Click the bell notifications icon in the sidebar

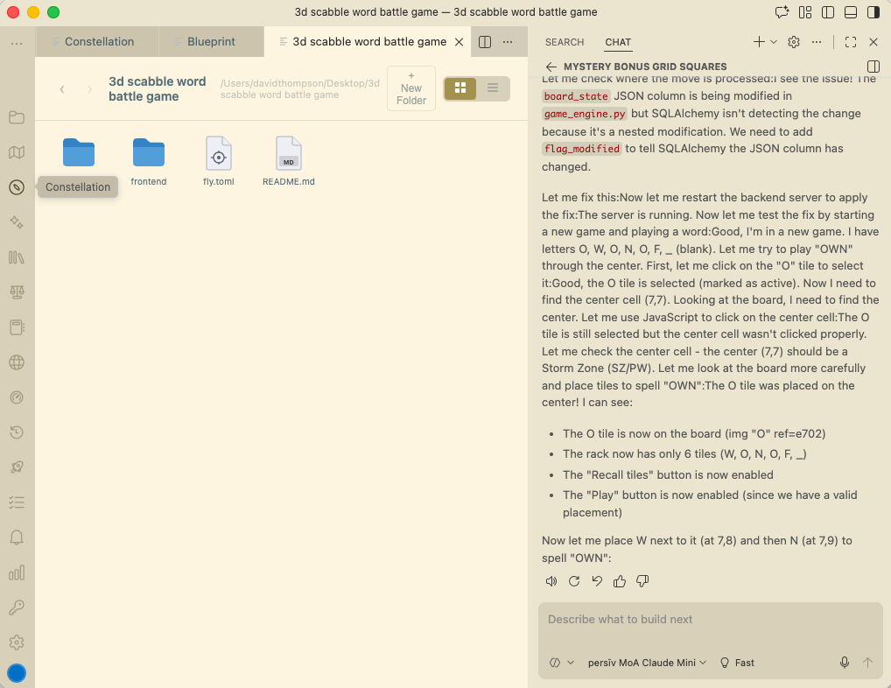[17, 537]
